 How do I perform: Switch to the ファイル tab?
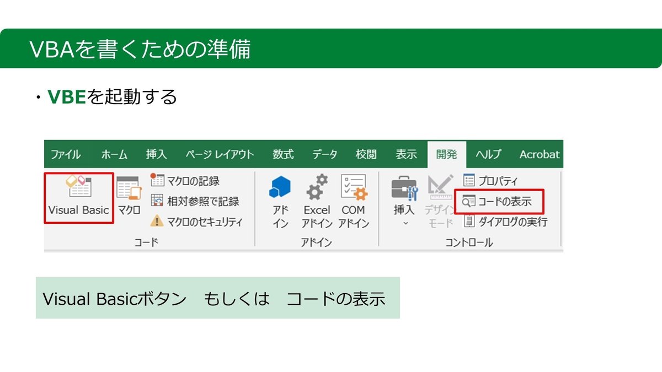66,154
